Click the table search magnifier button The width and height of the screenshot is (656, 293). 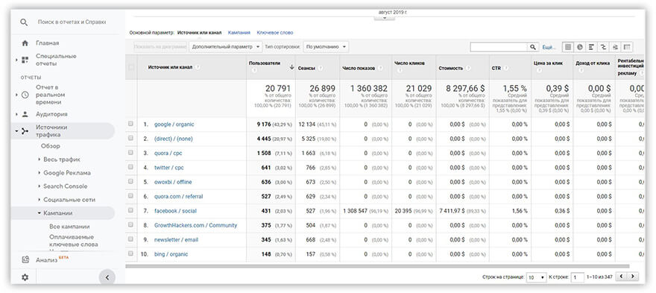tap(533, 47)
